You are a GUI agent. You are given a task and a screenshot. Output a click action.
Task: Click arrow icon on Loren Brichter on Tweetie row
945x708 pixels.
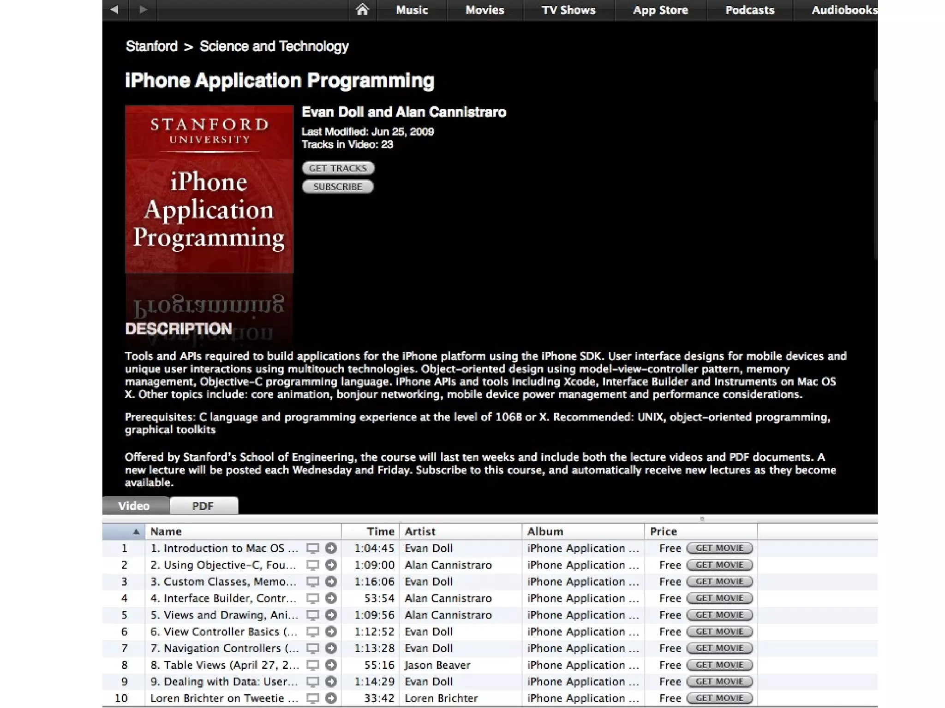pos(331,698)
